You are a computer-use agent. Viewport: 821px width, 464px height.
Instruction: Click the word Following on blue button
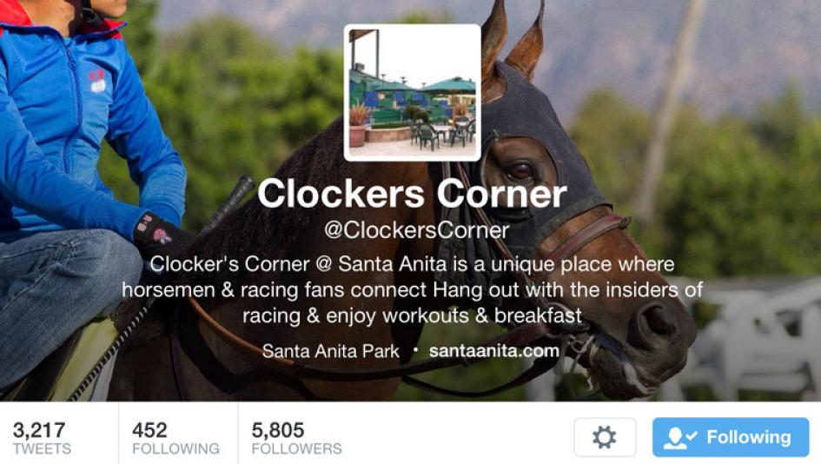749,437
